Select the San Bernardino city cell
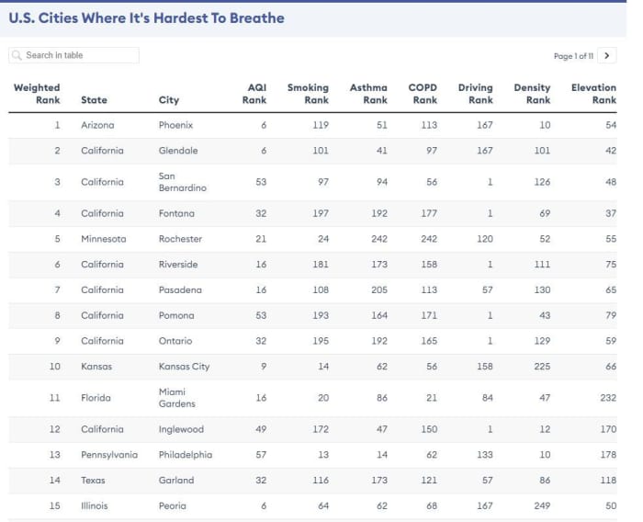643x522 pixels. pyautogui.click(x=183, y=182)
